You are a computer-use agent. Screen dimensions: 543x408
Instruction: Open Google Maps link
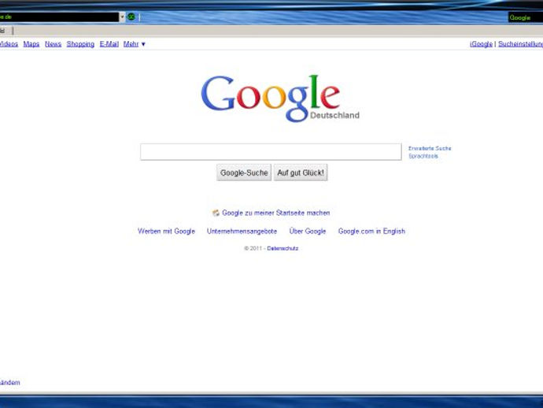pyautogui.click(x=31, y=44)
